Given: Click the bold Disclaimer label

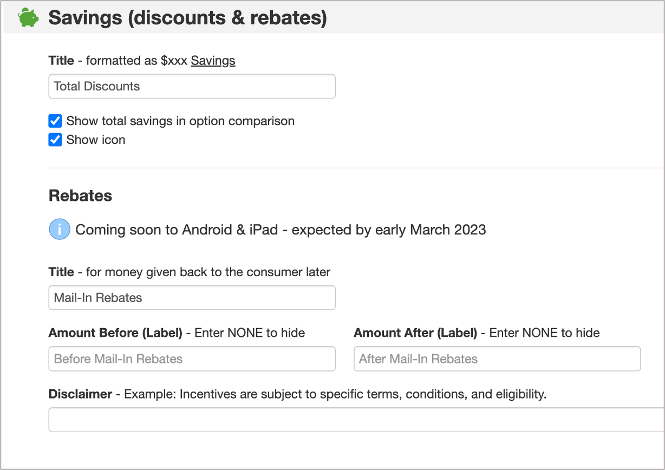Looking at the screenshot, I should point(80,394).
